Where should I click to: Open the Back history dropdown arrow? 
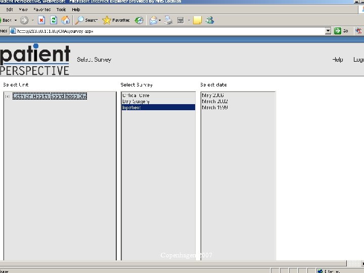(x=16, y=20)
